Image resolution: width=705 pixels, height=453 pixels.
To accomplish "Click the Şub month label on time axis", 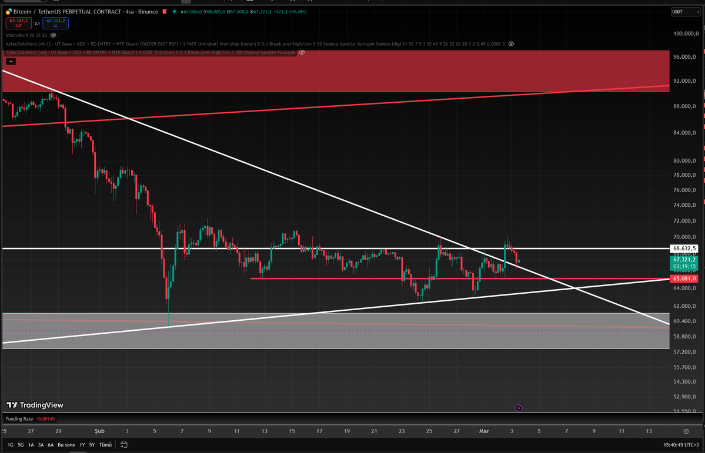I will tap(99, 431).
